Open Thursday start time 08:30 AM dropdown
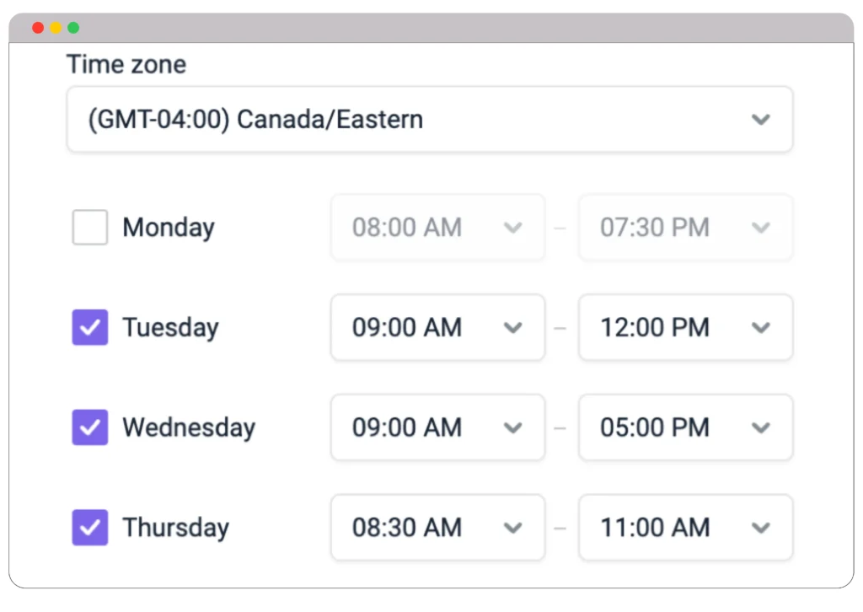The height and width of the screenshot is (612, 863). coord(437,528)
